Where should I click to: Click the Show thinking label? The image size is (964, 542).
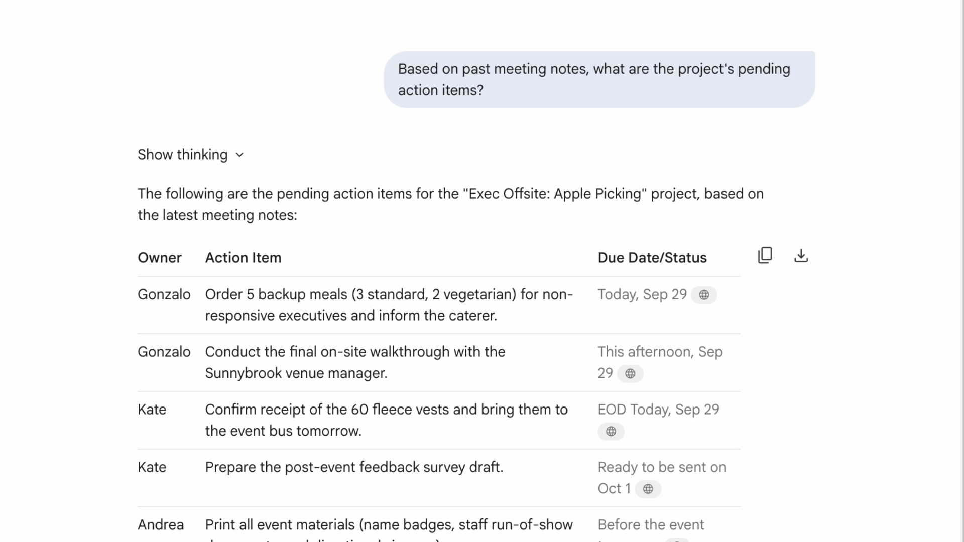click(x=182, y=155)
